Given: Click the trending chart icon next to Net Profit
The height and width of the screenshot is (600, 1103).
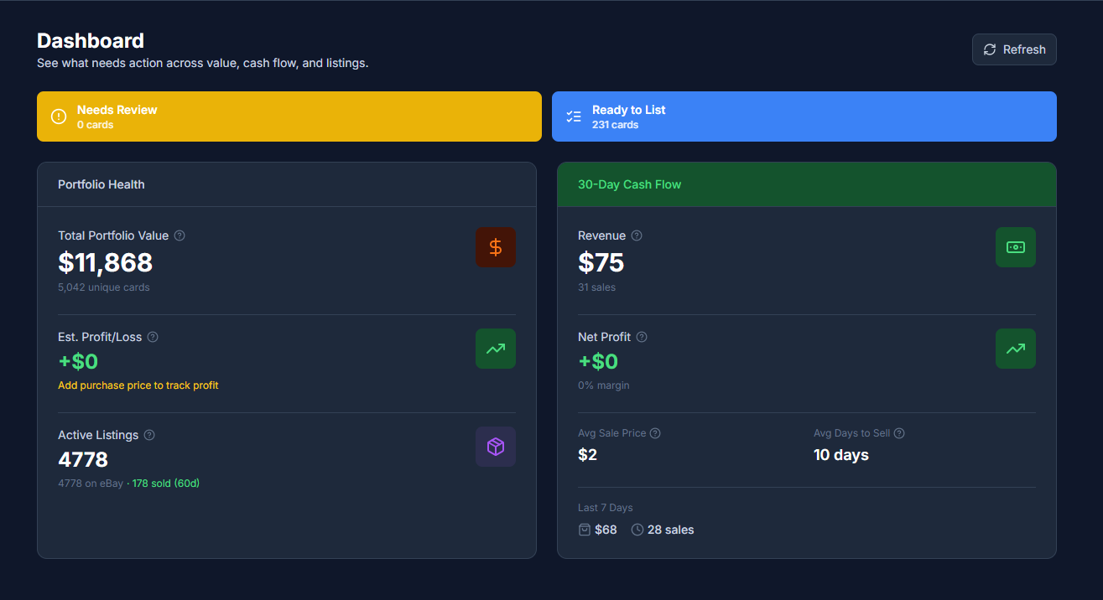Looking at the screenshot, I should tap(1016, 349).
